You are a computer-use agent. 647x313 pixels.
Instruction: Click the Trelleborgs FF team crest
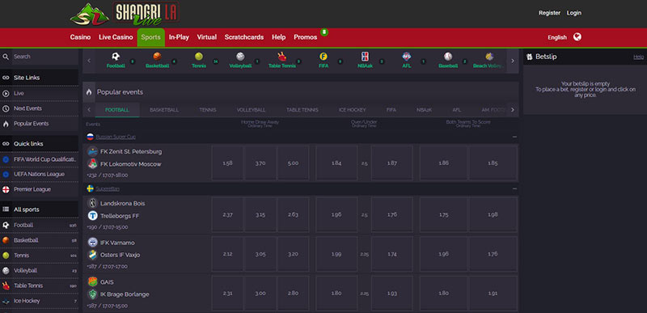92,215
